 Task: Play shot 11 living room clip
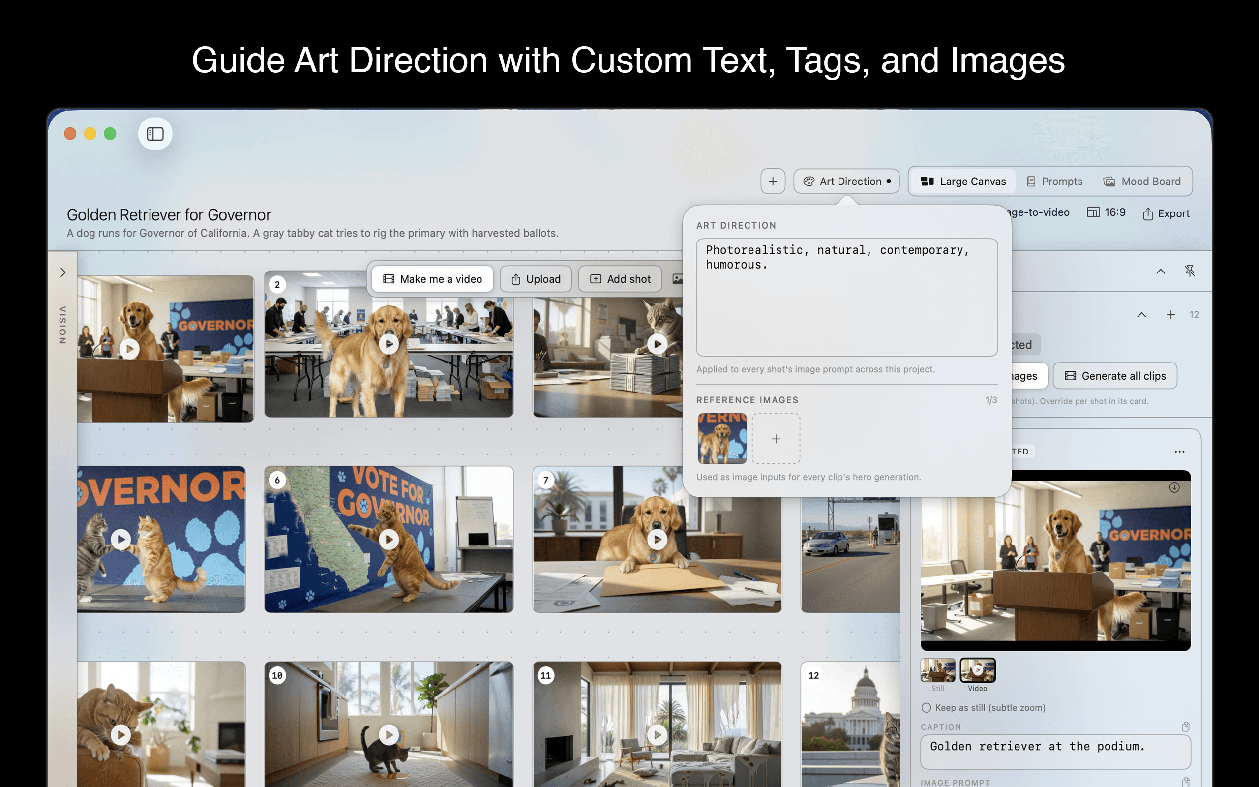[x=657, y=734]
